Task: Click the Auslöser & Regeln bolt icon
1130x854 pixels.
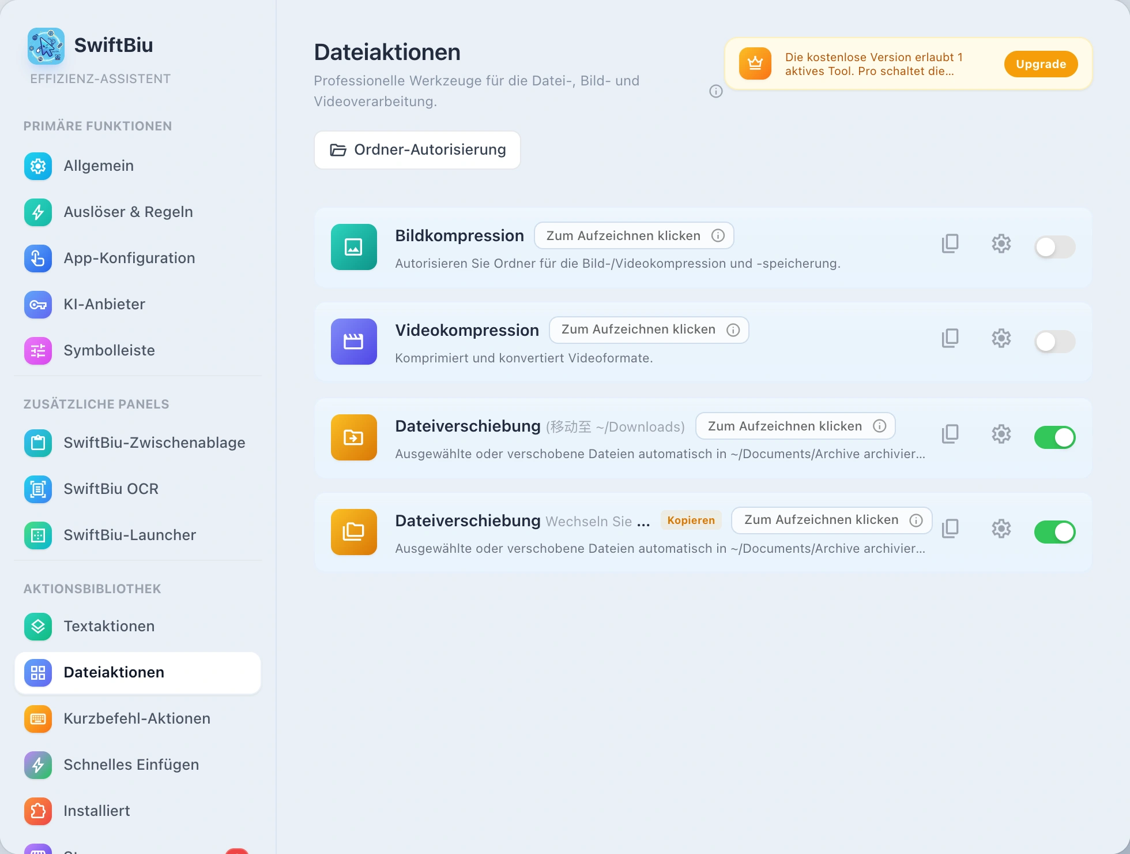Action: (x=38, y=212)
